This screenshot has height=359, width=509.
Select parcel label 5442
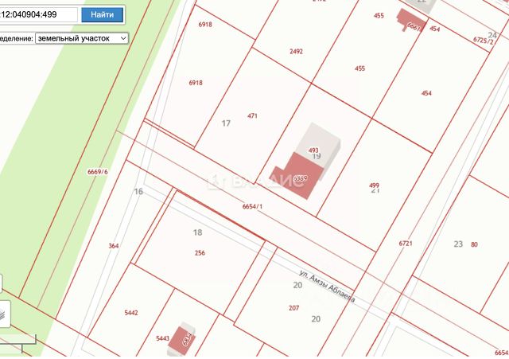tap(131, 313)
